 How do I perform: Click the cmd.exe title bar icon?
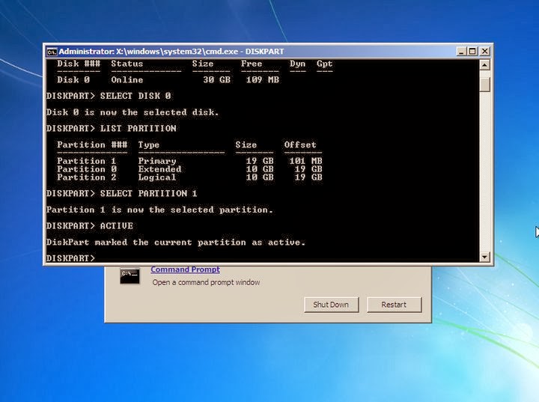pos(52,52)
